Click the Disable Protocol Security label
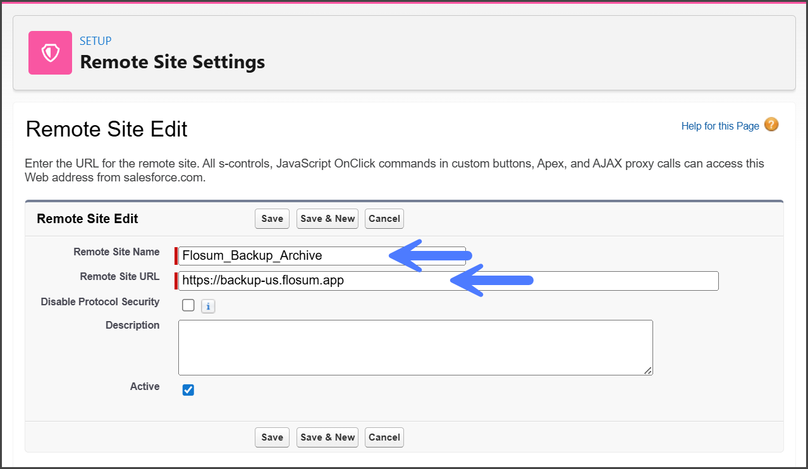Screen dimensions: 808x469 [100, 302]
